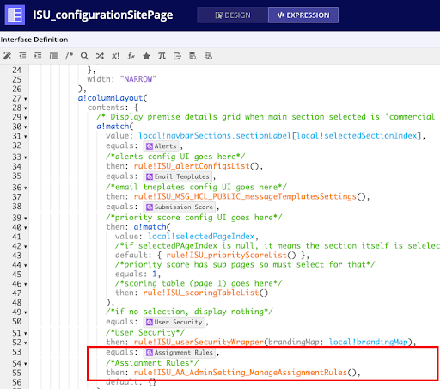Click rule!ISU_alertConfigsList reference

[192, 166]
